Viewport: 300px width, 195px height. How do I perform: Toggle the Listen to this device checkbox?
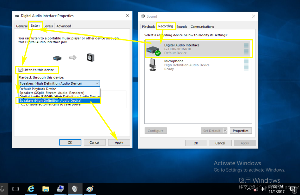click(21, 70)
